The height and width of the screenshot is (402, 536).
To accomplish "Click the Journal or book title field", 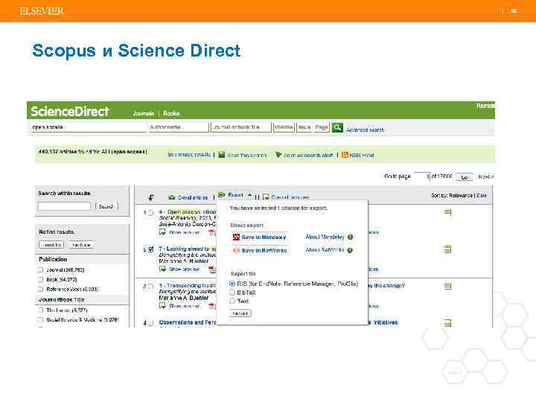I will 240,127.
